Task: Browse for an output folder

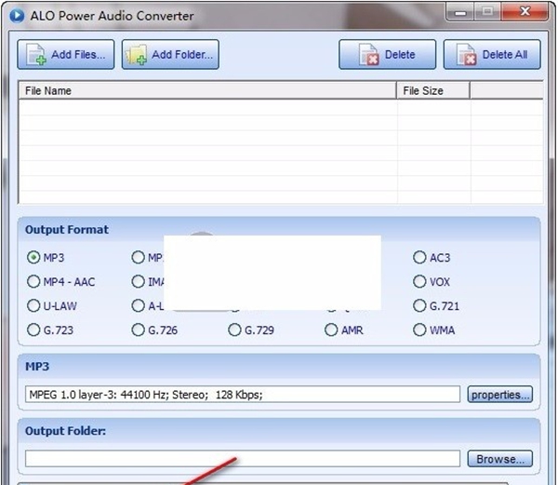Action: coord(499,459)
